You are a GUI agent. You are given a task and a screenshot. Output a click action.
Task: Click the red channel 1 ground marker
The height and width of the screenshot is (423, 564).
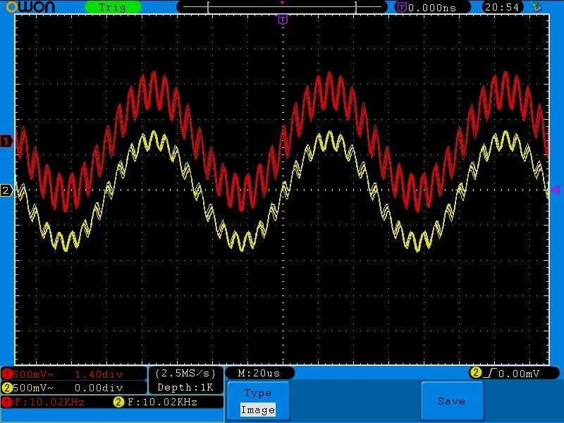pos(6,142)
